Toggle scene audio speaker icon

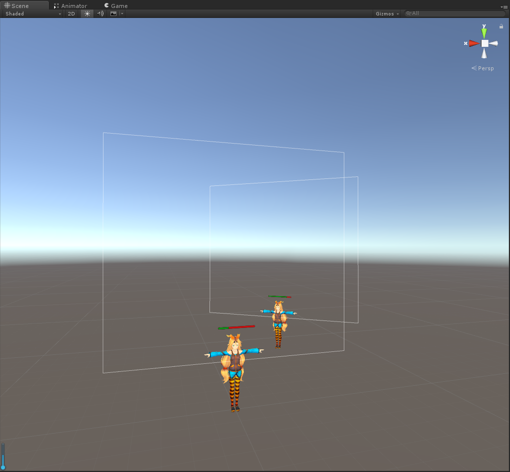[x=101, y=13]
